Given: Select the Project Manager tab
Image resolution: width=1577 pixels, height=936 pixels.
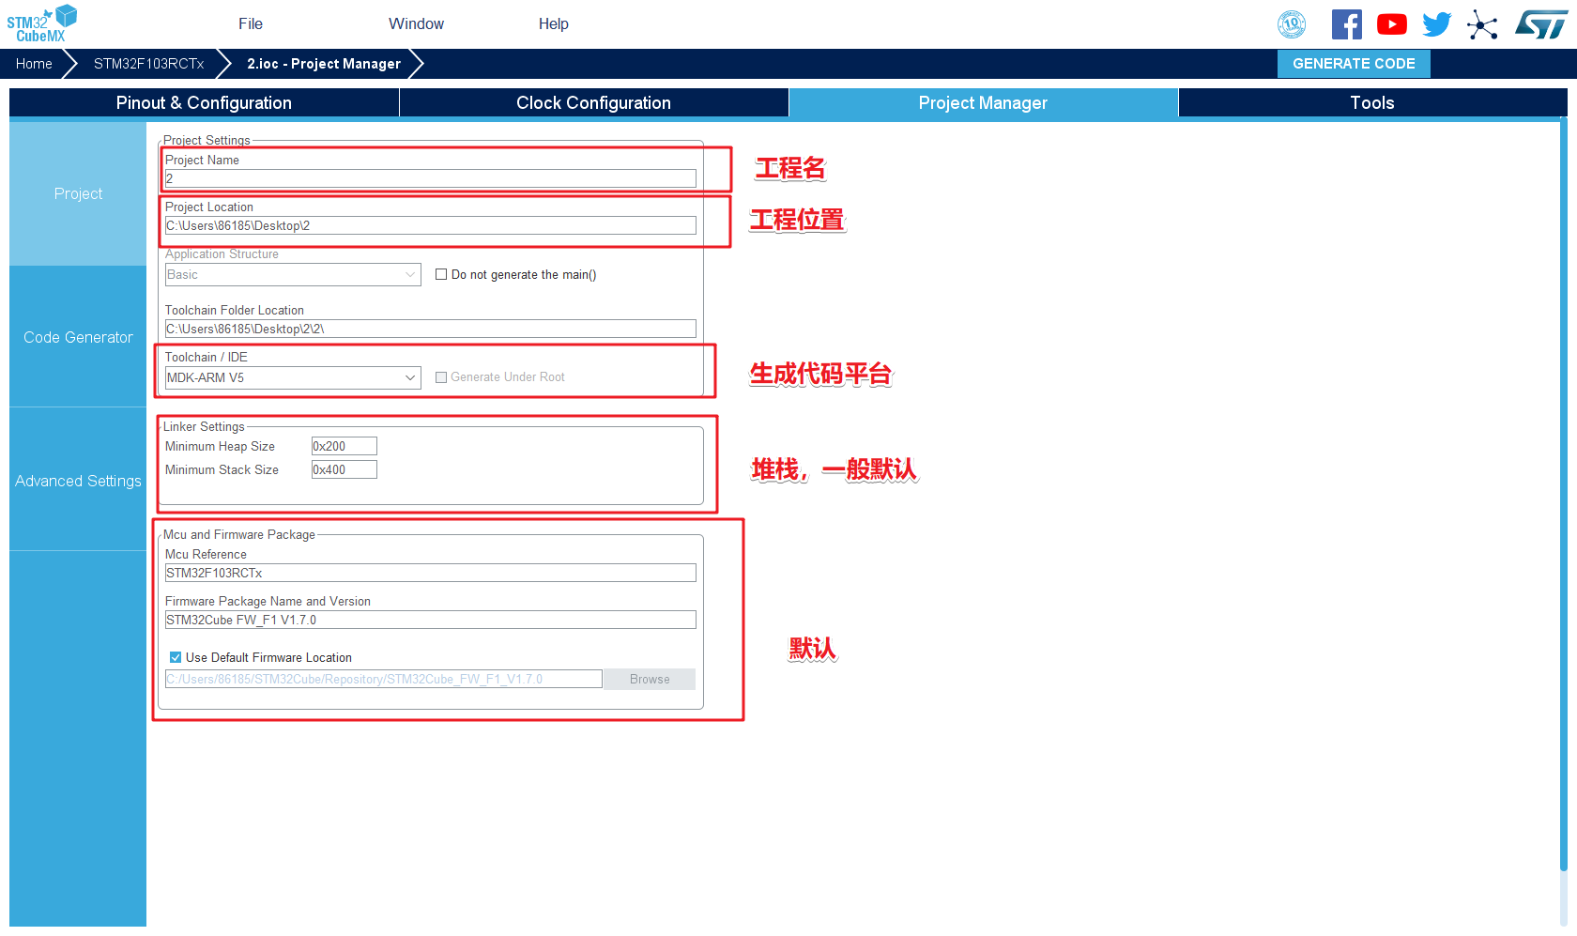Looking at the screenshot, I should (x=983, y=103).
